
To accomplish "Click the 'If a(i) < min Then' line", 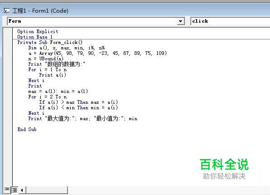I will tap(78, 107).
